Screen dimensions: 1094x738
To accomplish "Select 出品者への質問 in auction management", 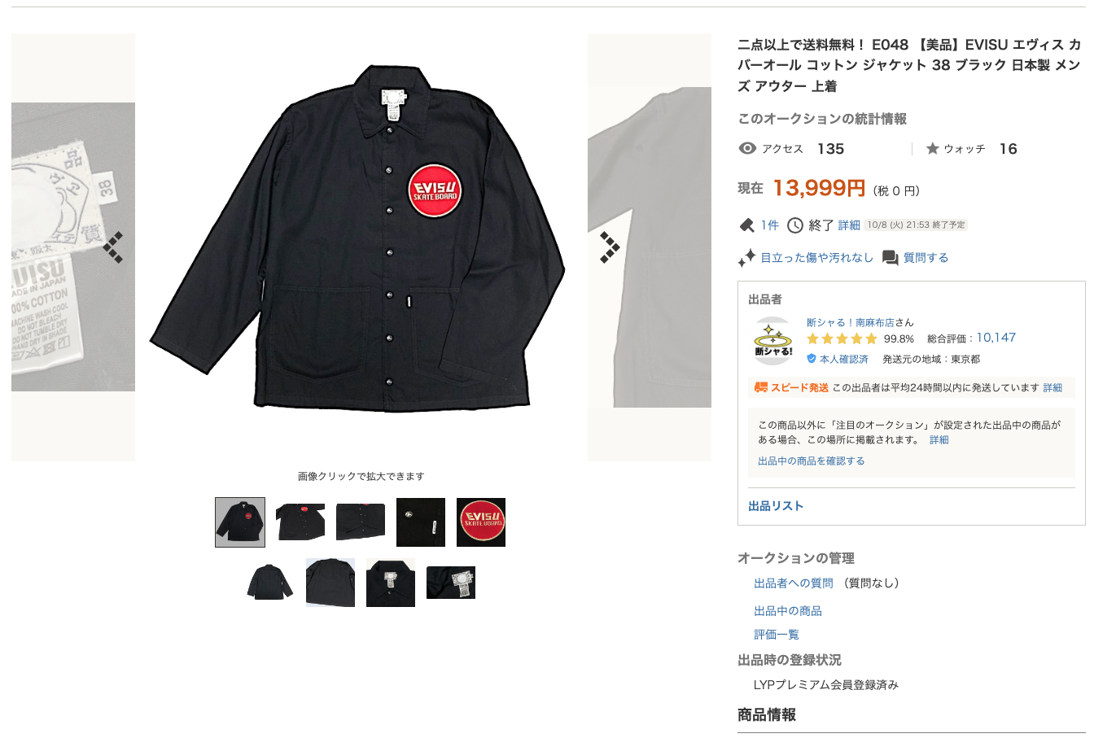I will (x=794, y=583).
